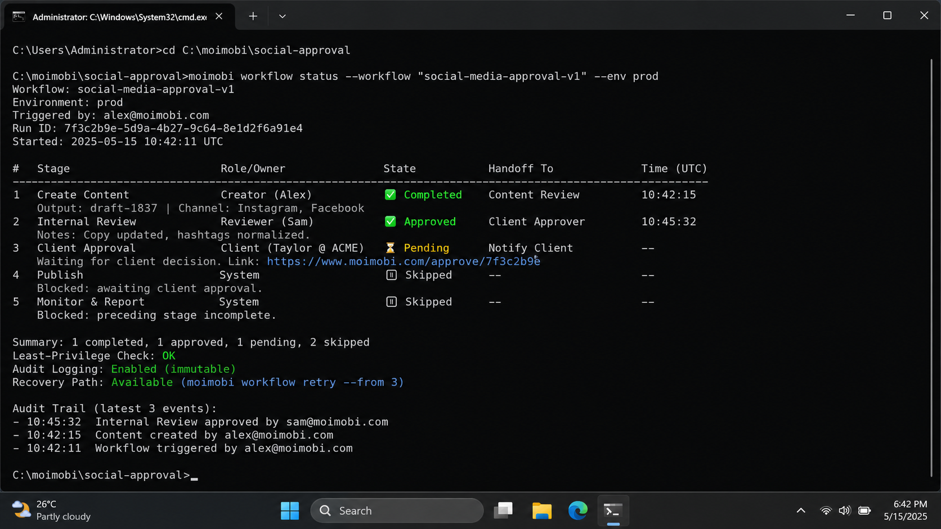Viewport: 941px width, 529px height.
Task: Click the battery status icon
Action: click(864, 510)
